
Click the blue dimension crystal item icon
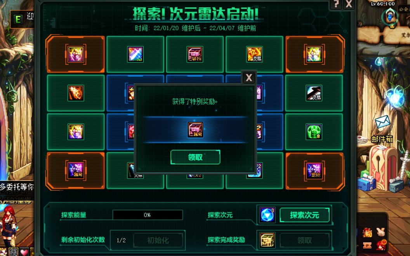[x=267, y=215]
